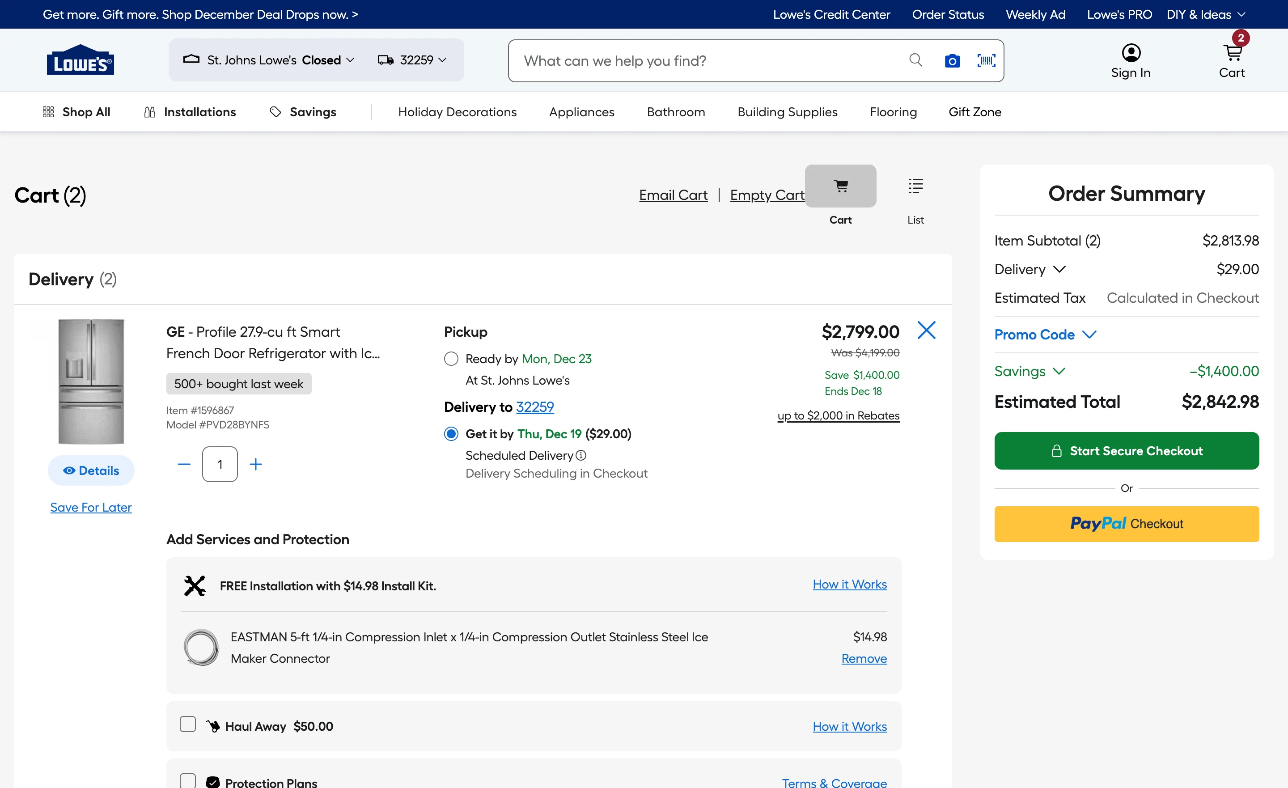Open Order Status
Viewport: 1288px width, 788px height.
point(948,14)
